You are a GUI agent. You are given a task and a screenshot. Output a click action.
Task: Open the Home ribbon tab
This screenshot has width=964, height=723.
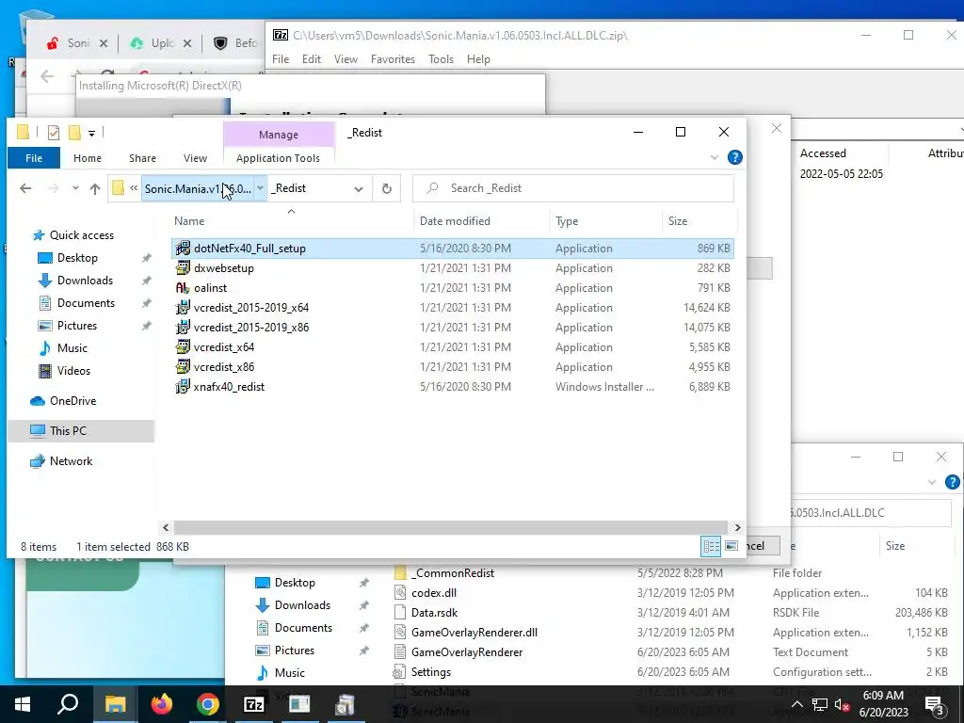[x=88, y=158]
